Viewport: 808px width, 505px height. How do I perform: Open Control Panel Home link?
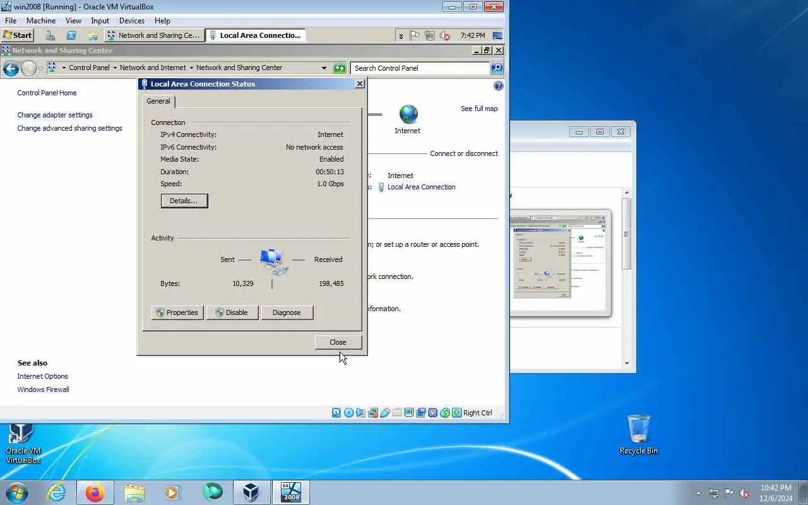click(47, 93)
